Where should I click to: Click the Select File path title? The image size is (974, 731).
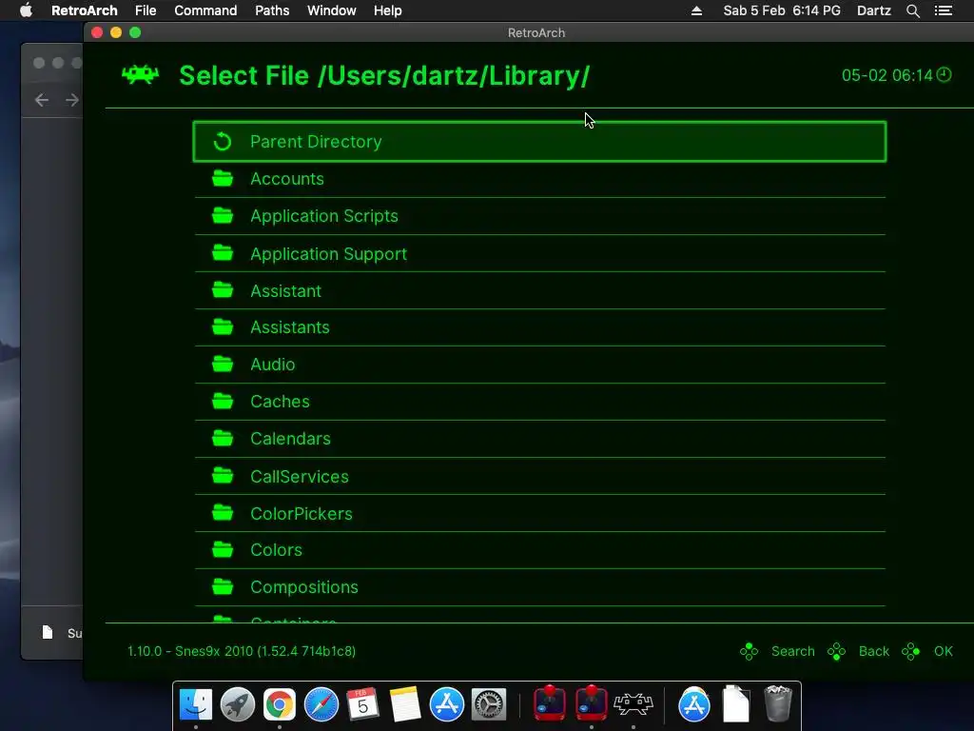point(384,76)
